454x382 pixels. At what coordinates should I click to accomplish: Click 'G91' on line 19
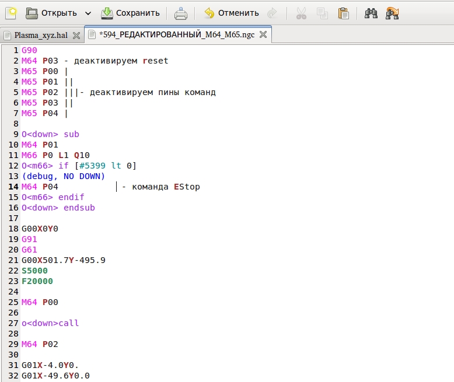click(x=29, y=239)
